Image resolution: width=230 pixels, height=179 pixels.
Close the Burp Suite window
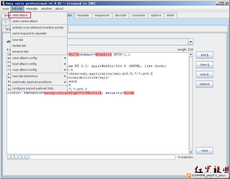click(226, 3)
